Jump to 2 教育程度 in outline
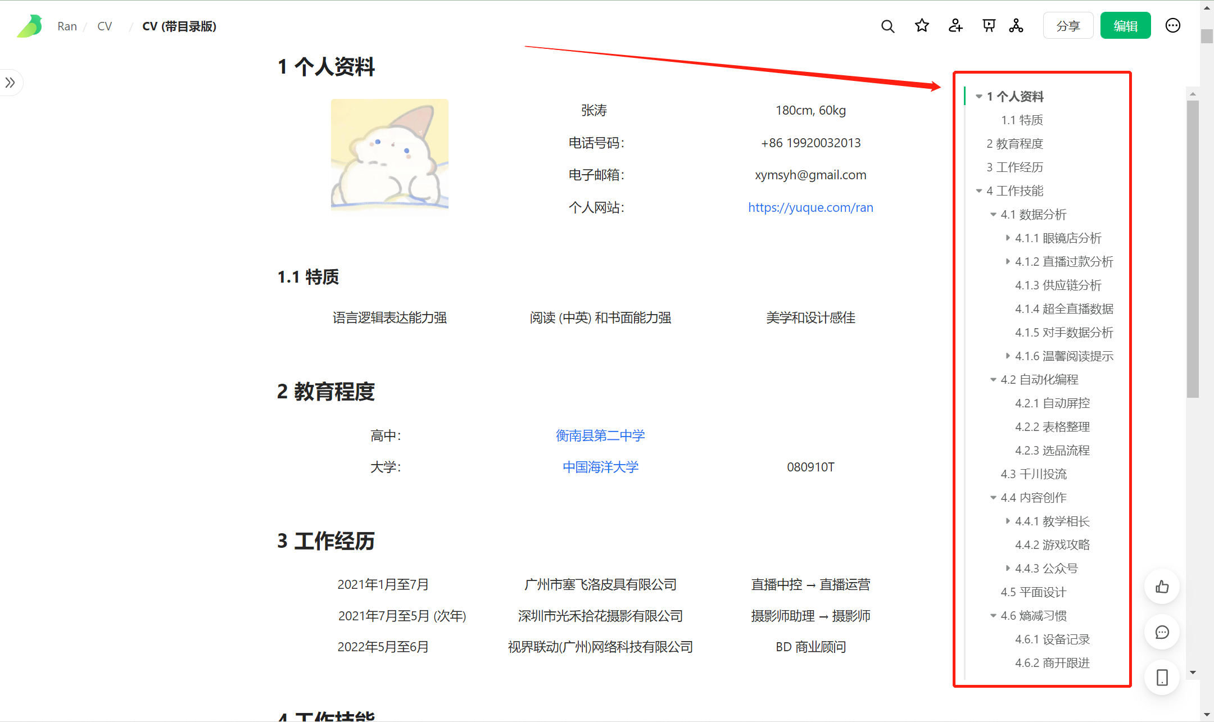The width and height of the screenshot is (1214, 722). pos(1014,144)
